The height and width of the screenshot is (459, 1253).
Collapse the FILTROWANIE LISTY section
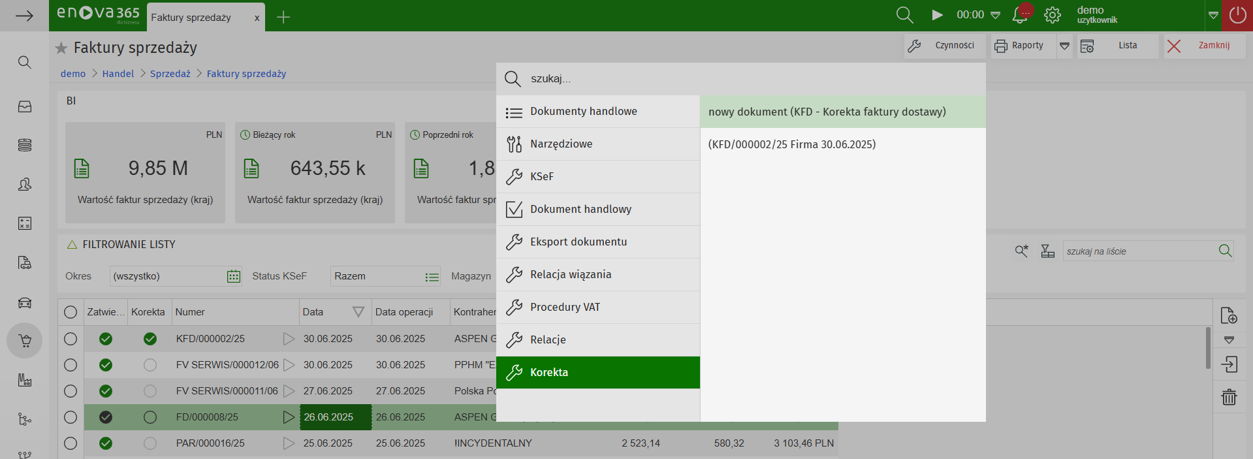point(72,244)
